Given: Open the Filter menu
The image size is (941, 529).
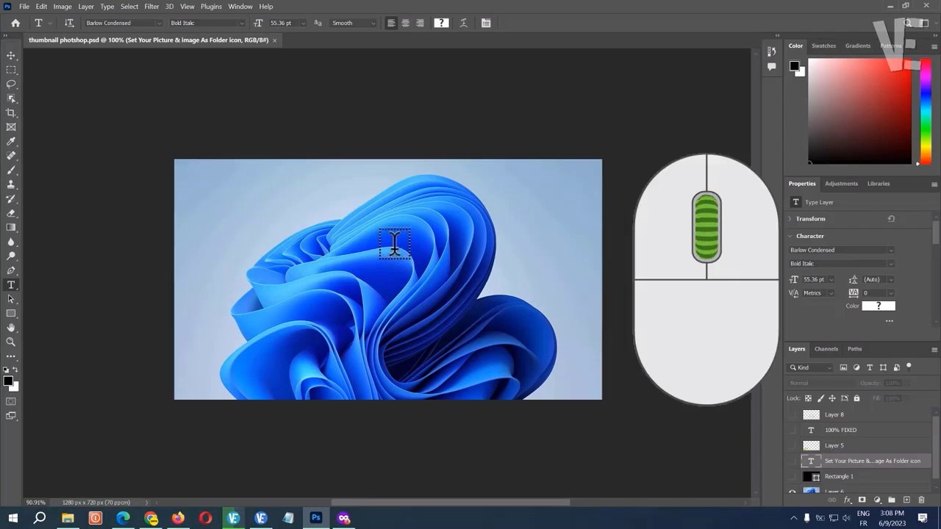Looking at the screenshot, I should click(151, 7).
